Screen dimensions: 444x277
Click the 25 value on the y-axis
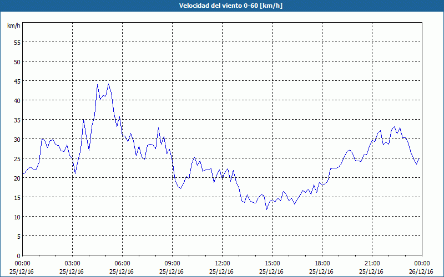click(17, 159)
